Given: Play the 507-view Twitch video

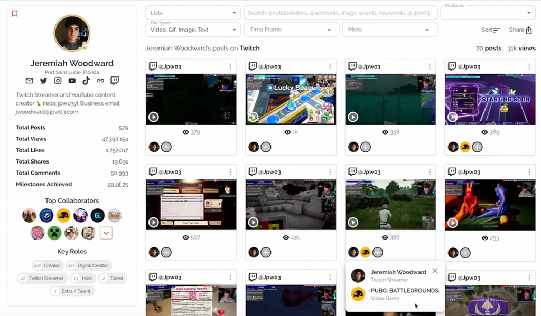Looking at the screenshot, I should [154, 222].
